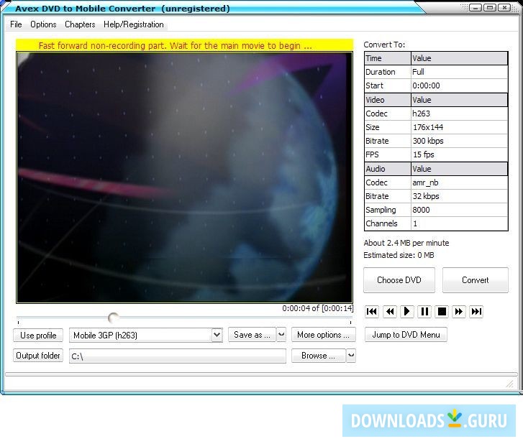Expand the Save as arrow dropdown
Screen dimensions: 523x444
[x=281, y=335]
